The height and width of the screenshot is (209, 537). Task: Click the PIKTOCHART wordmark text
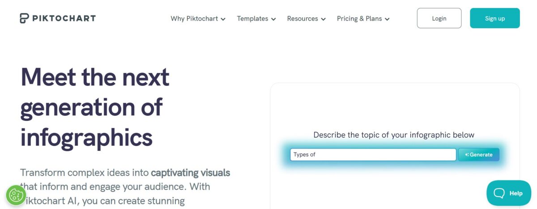[64, 18]
